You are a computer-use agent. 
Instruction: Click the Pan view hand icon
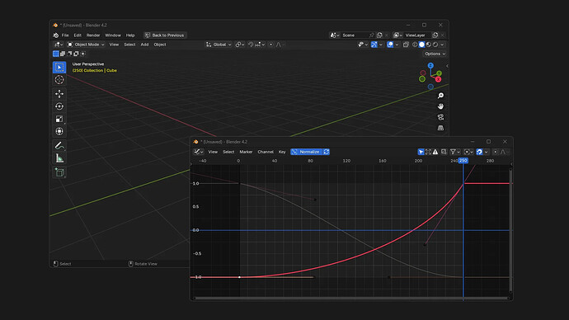pyautogui.click(x=440, y=106)
